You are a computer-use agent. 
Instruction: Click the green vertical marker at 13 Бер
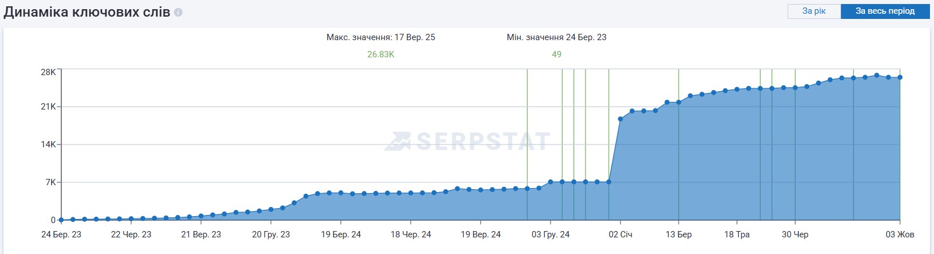[x=679, y=86]
